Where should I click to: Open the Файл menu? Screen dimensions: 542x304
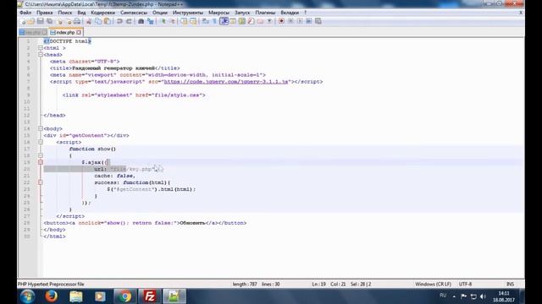coord(25,13)
